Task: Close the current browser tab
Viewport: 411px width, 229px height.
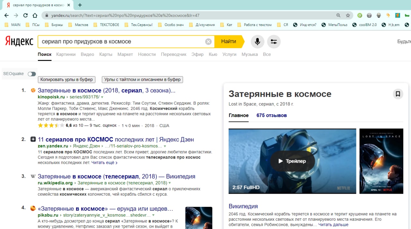Action: [68, 5]
